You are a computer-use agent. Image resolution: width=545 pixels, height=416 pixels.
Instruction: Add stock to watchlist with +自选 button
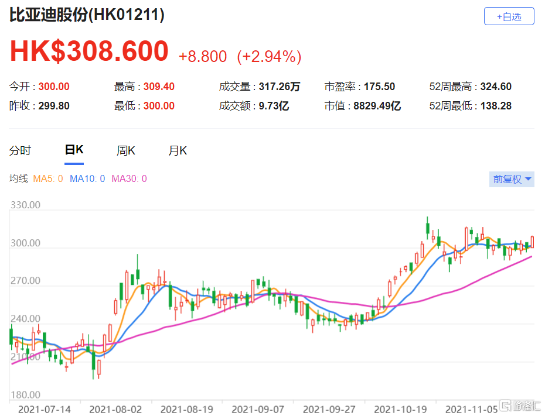[509, 16]
